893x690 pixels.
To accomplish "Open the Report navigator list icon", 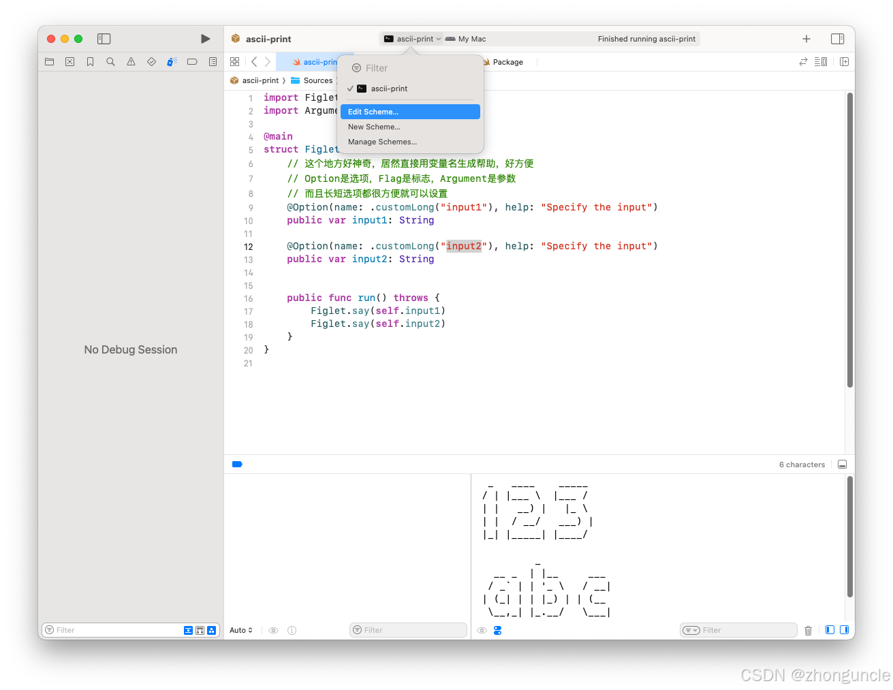I will click(212, 61).
